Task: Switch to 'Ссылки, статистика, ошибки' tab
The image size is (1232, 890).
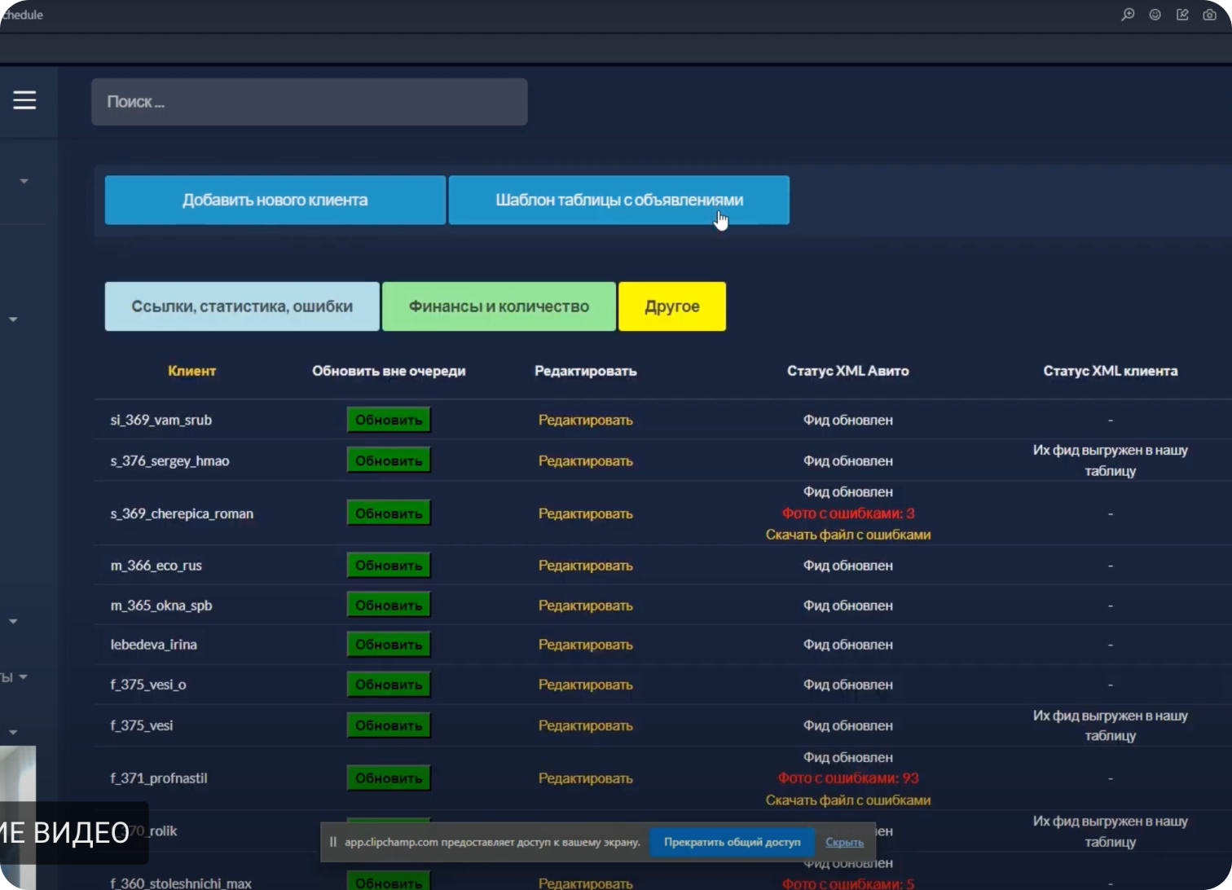Action: coord(242,306)
